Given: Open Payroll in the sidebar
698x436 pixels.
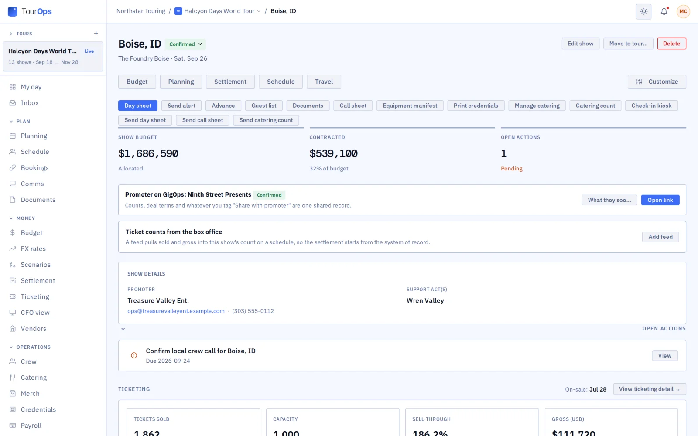Looking at the screenshot, I should click(53, 426).
